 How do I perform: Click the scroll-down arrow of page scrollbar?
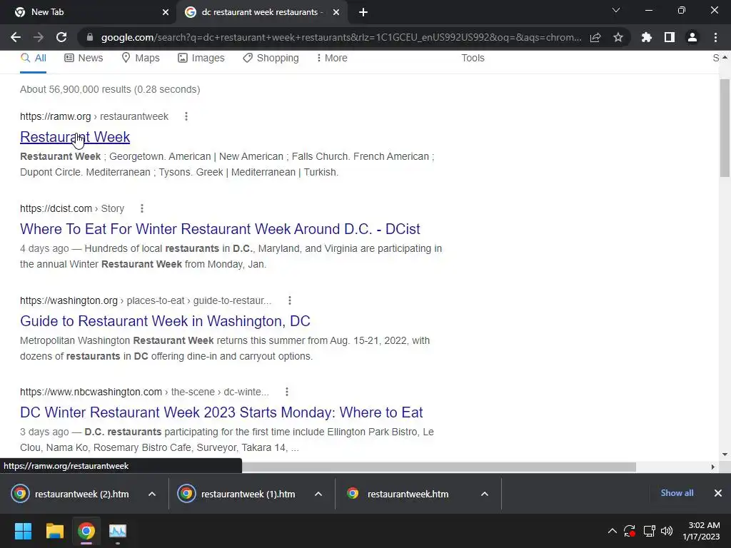pos(725,455)
